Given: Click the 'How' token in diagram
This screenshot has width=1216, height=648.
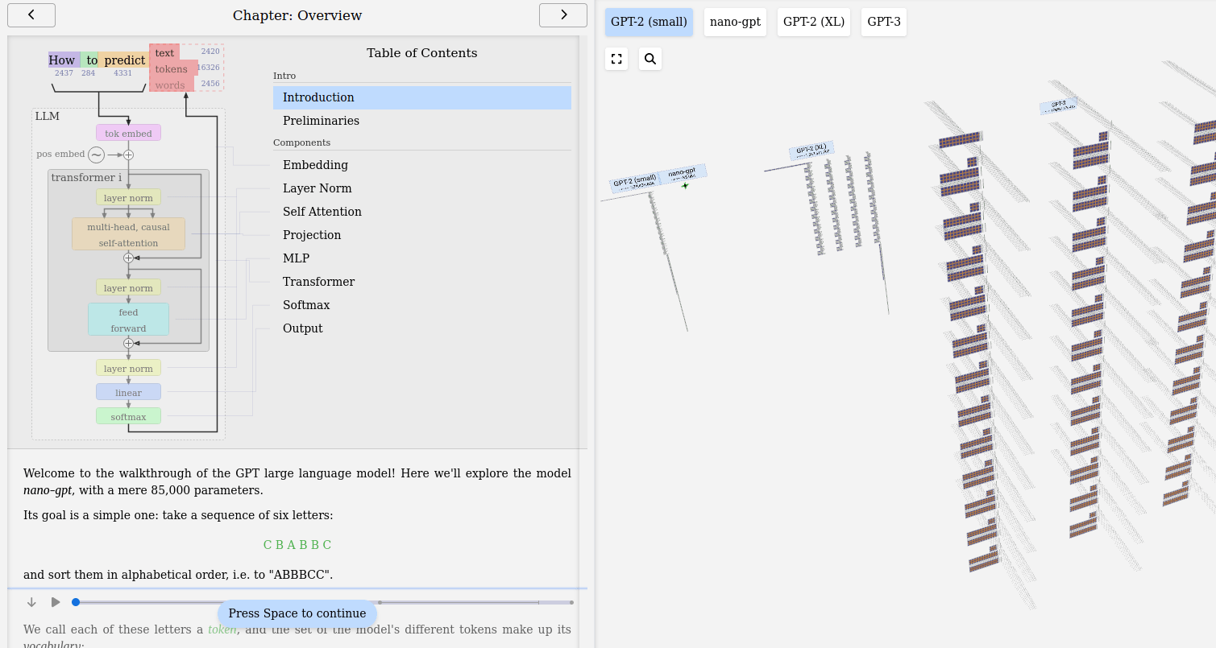Looking at the screenshot, I should [x=62, y=60].
